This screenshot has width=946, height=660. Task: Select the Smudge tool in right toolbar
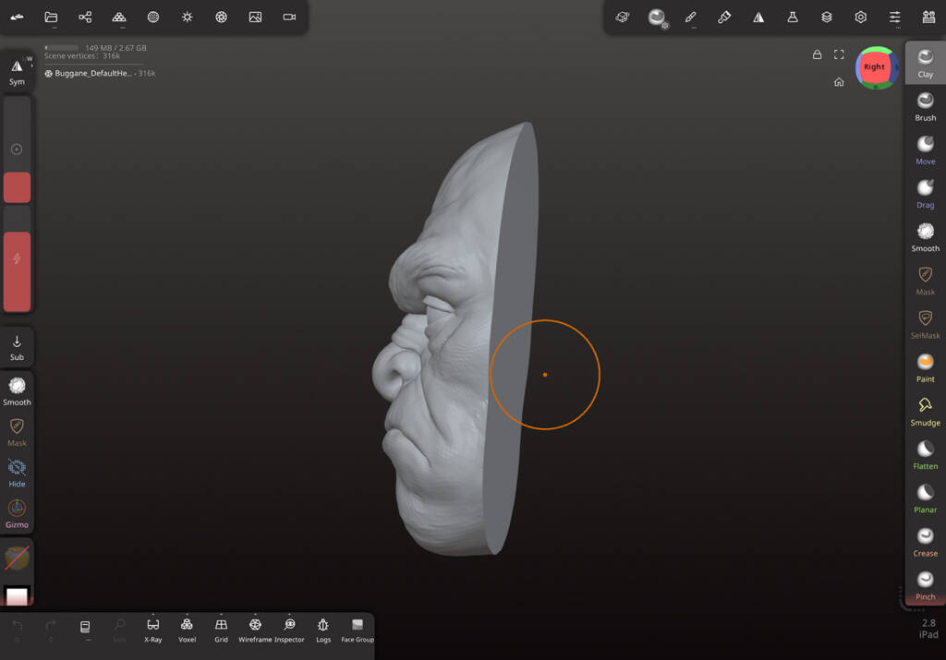[925, 412]
